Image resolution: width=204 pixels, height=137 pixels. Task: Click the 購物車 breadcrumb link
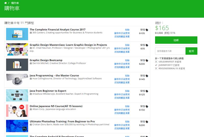[x=15, y=3]
